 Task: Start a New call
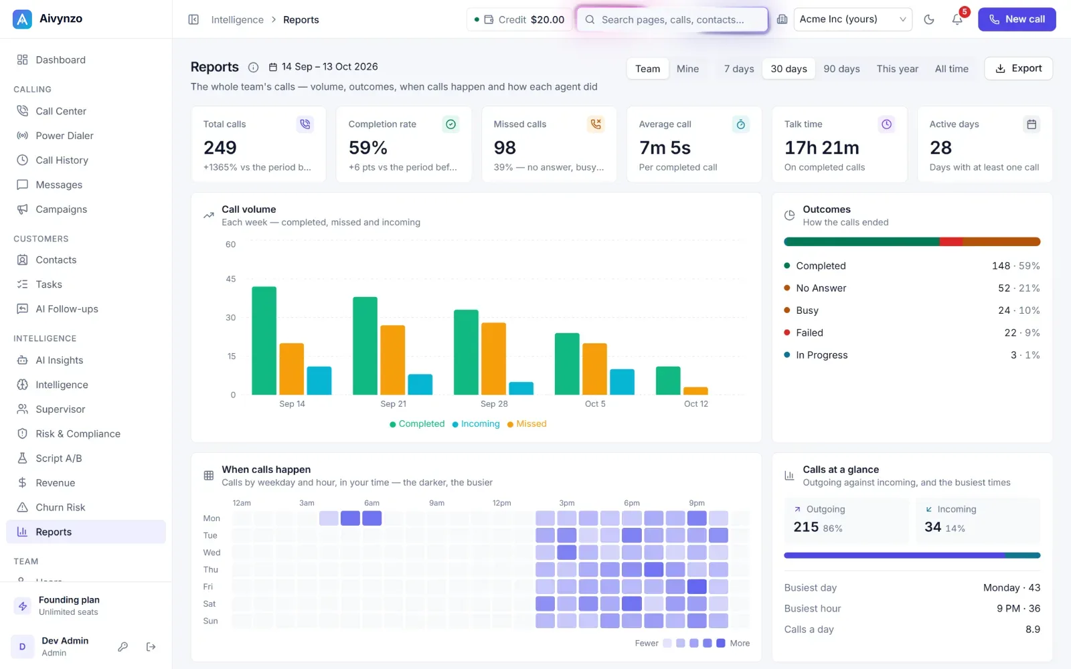tap(1017, 19)
